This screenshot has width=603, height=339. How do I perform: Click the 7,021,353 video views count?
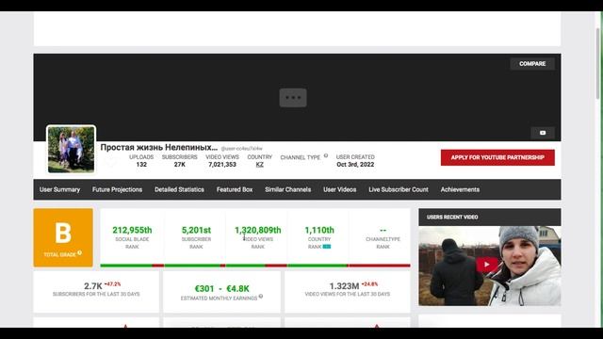(x=222, y=165)
